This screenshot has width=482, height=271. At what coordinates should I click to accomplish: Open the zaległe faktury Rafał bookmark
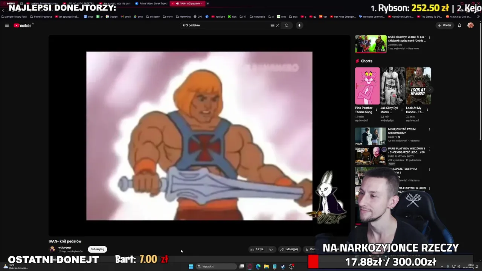point(14,17)
